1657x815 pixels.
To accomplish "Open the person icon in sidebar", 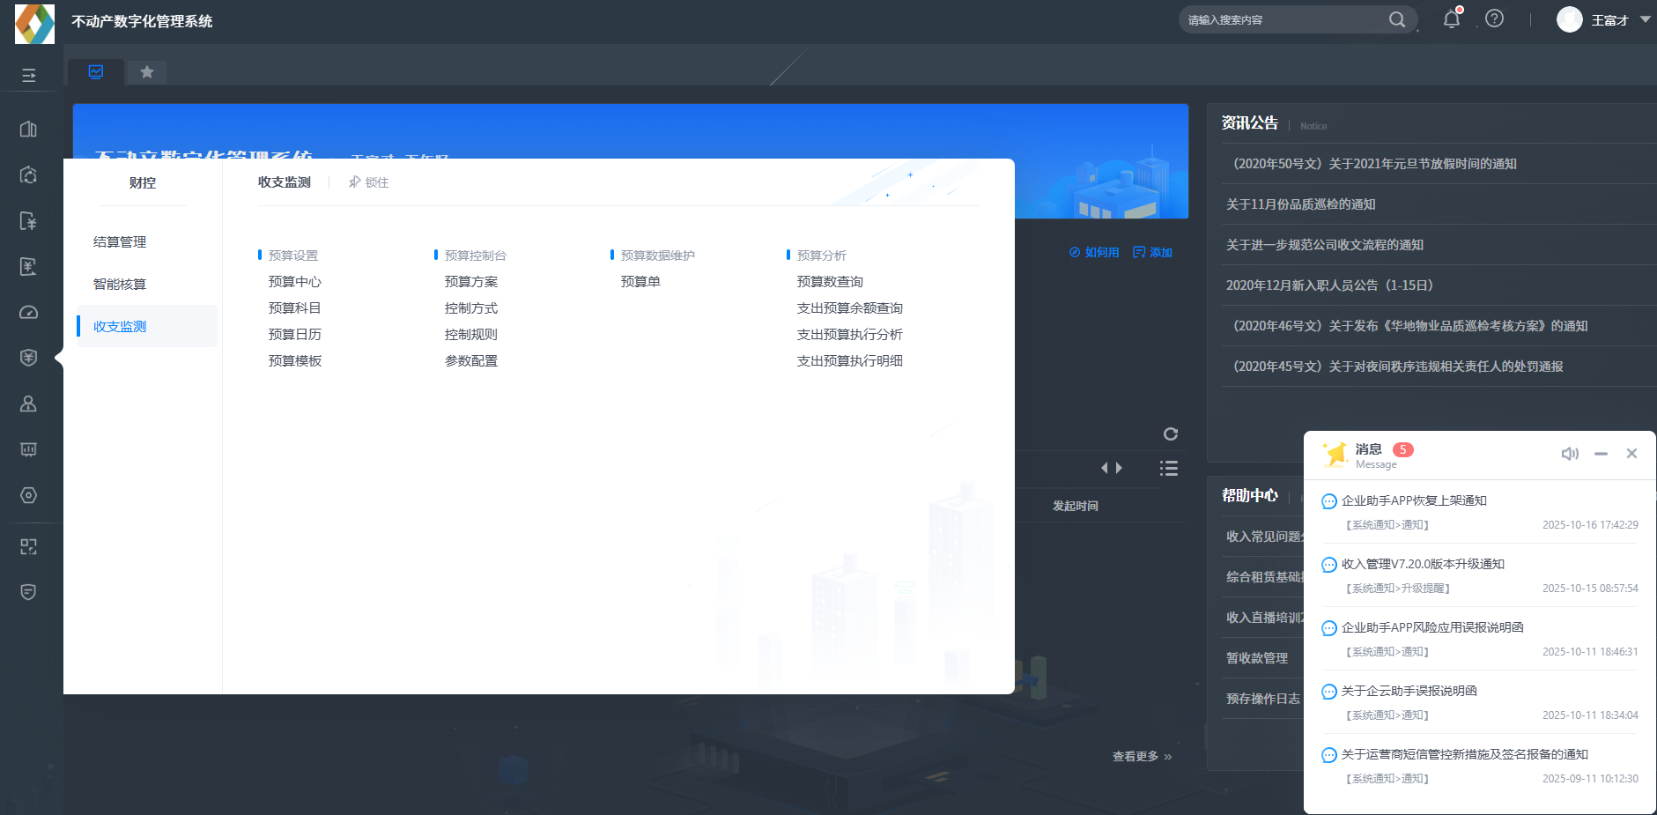I will tap(28, 404).
